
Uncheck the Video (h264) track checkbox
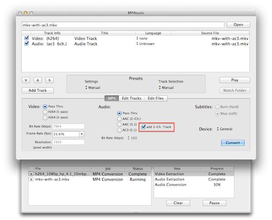tap(27, 38)
